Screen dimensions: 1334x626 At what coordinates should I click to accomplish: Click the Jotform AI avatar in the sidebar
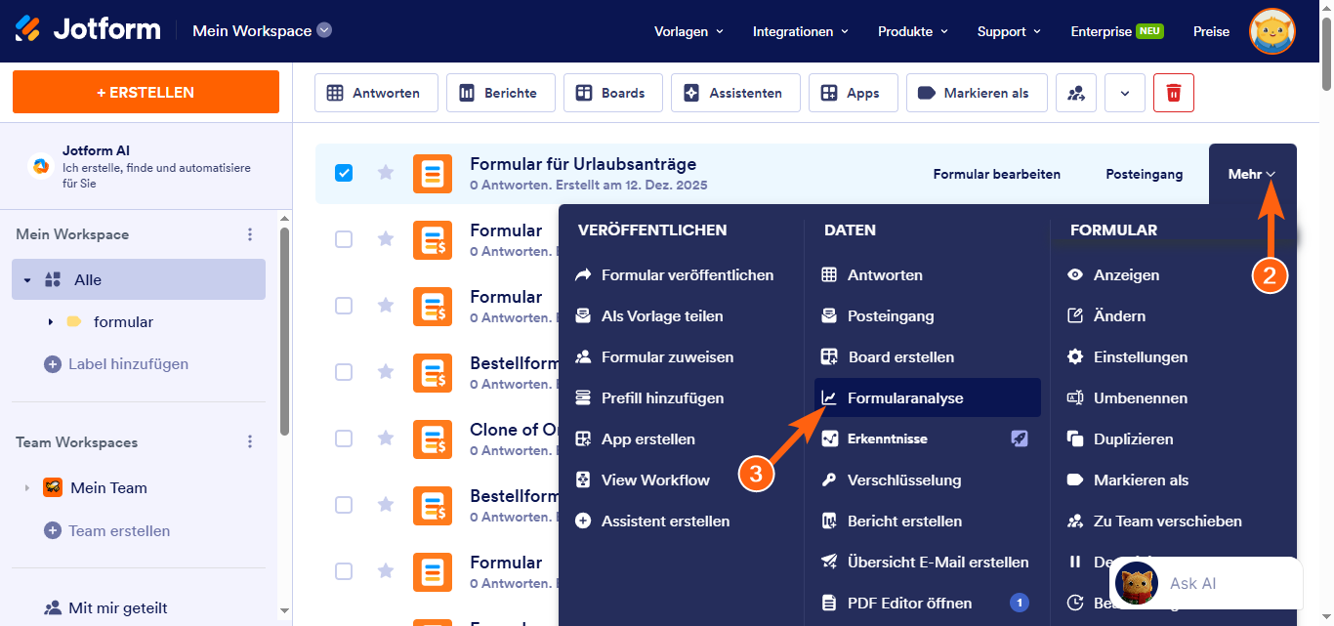coord(39,168)
